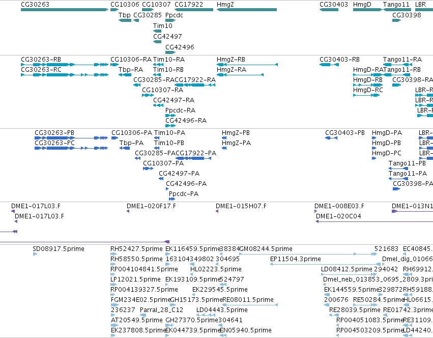The width and height of the screenshot is (433, 338).
Task: Select the HmgD-PA protein label
Action: click(x=387, y=133)
